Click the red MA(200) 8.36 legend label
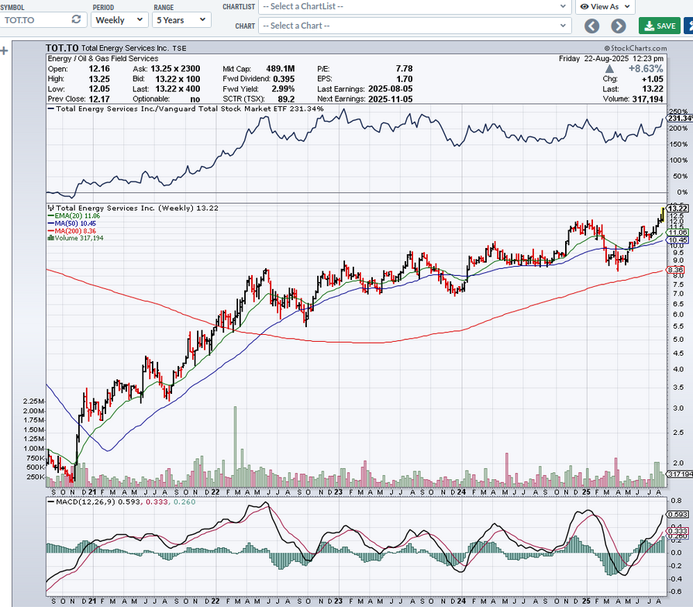The height and width of the screenshot is (607, 693). tap(76, 231)
